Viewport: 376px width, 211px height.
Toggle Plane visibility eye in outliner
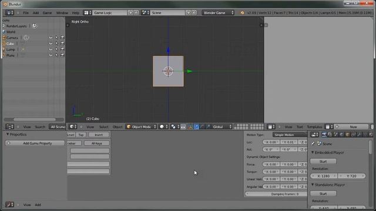click(x=51, y=55)
